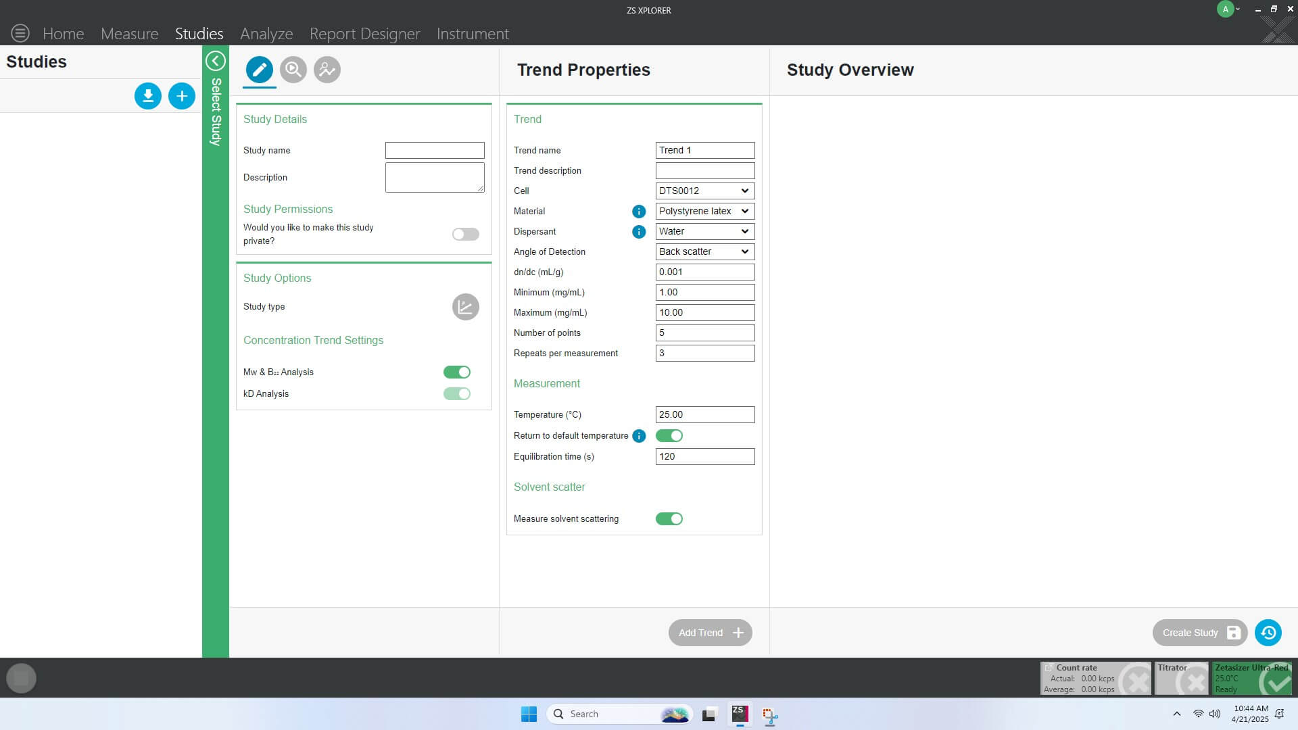The image size is (1298, 730).
Task: Open the Material Polystyrene latex dropdown
Action: pos(705,212)
